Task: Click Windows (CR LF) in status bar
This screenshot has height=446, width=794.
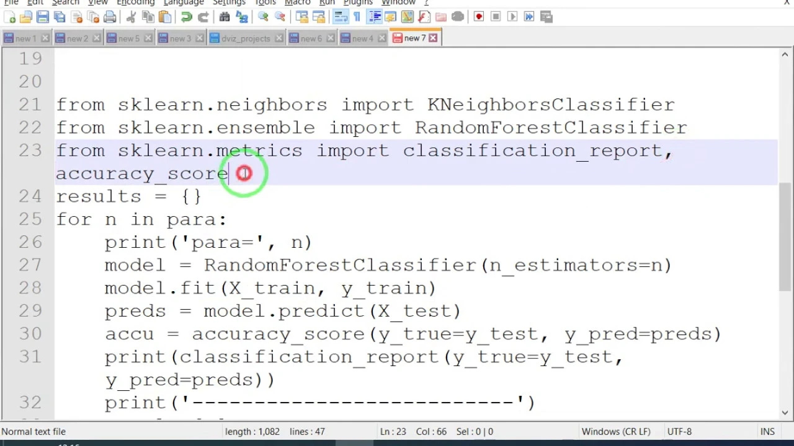Action: tap(615, 432)
